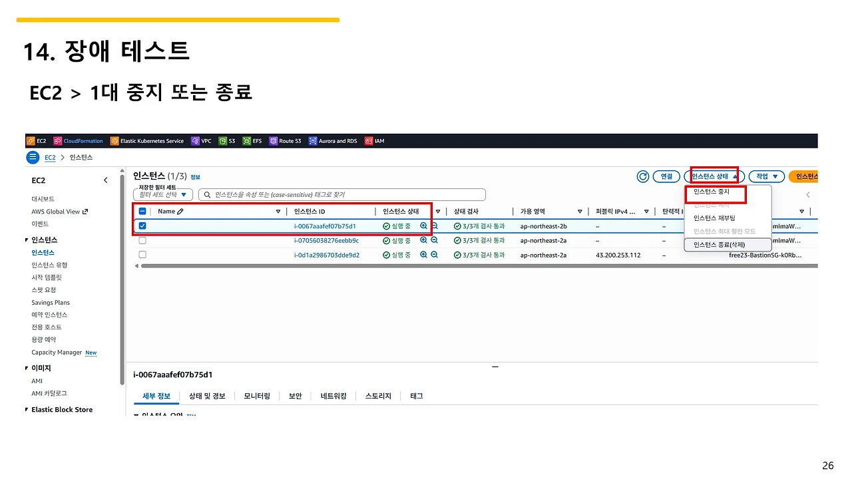Screen dimensions: 852x479
Task: Click the instance search filter input field
Action: point(342,195)
